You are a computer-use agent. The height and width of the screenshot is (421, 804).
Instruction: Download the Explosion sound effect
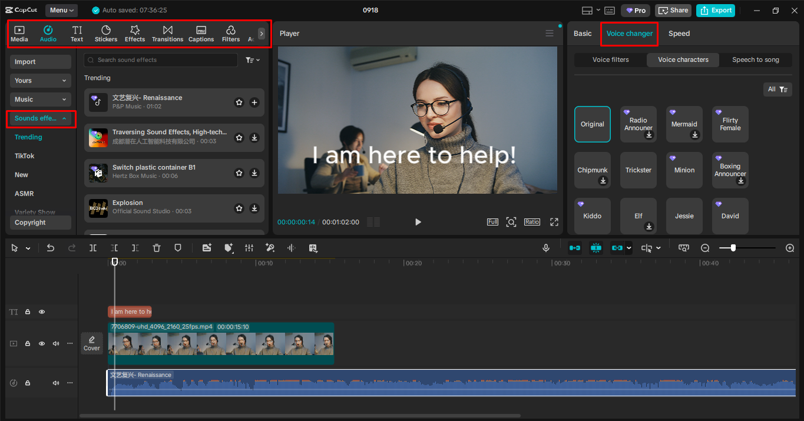click(x=254, y=208)
